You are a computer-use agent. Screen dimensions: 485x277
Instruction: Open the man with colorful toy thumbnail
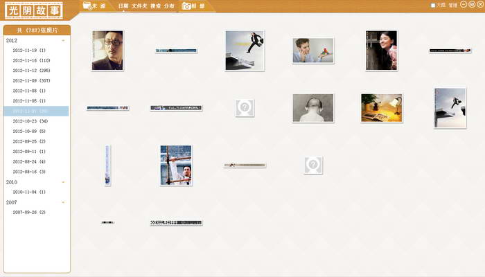[x=313, y=51]
